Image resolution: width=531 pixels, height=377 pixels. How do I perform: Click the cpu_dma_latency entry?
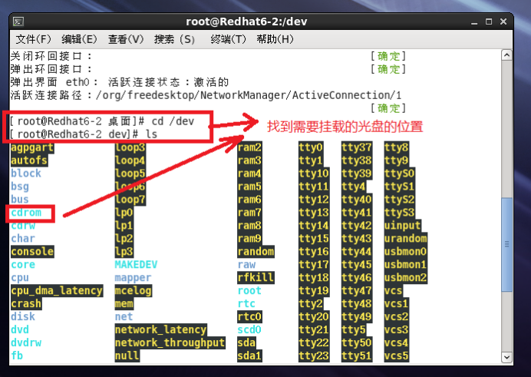click(57, 291)
